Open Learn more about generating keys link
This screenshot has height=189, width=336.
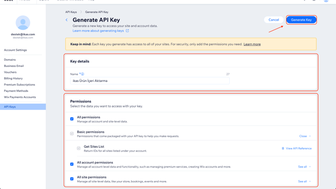coord(98,31)
